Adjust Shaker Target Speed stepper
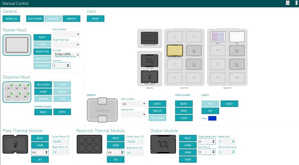The height and width of the screenshot is (165, 299). [x=213, y=141]
